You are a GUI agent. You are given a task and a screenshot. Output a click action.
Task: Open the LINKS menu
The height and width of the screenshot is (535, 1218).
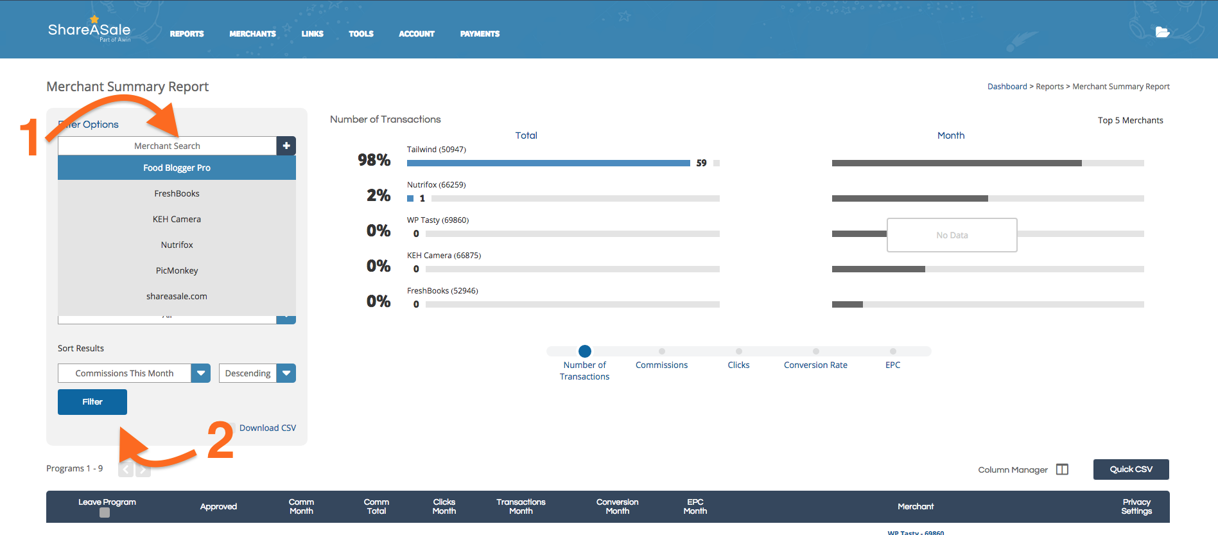pos(313,34)
